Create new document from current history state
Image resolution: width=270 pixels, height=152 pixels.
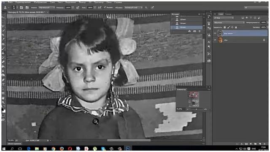(189, 31)
